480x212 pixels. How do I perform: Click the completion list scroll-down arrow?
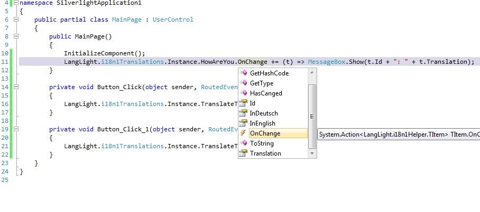click(x=312, y=153)
